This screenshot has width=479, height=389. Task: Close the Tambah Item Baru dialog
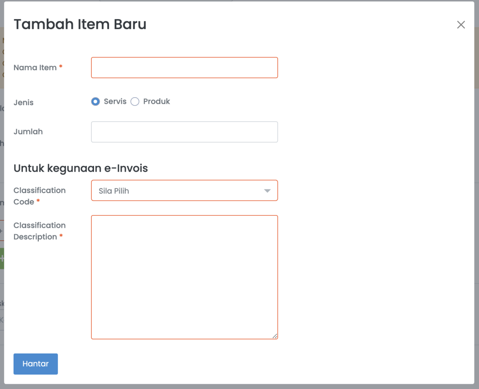point(461,25)
